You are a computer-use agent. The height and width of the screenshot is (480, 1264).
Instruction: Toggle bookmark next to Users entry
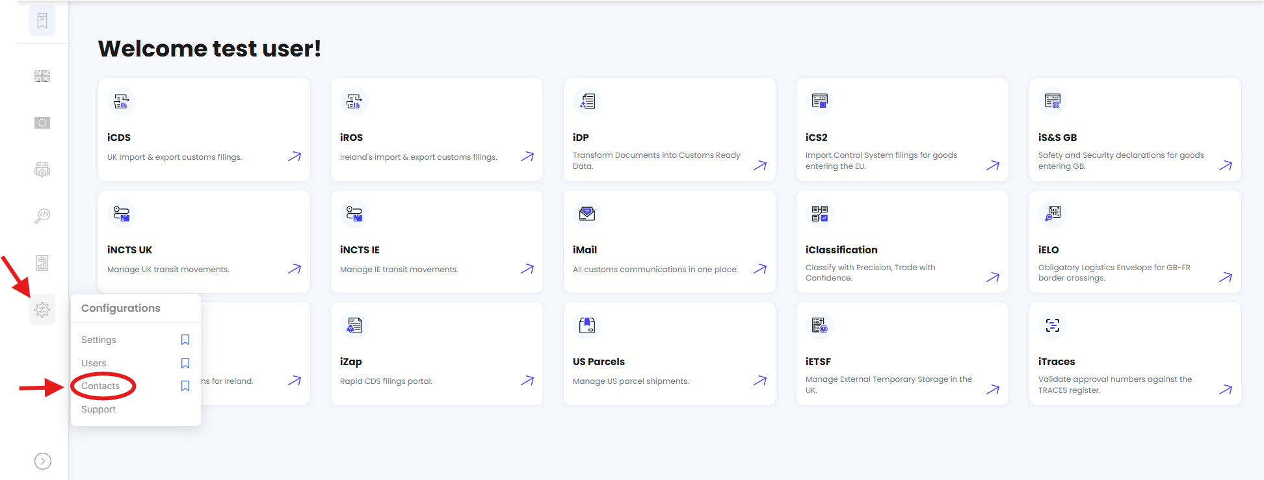pos(185,363)
